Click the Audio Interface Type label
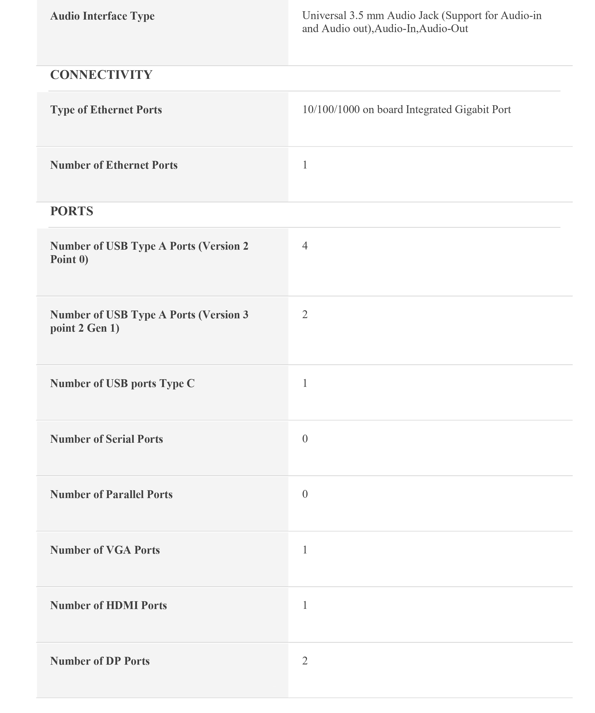Screen dimensions: 595x713 pyautogui.click(x=102, y=16)
